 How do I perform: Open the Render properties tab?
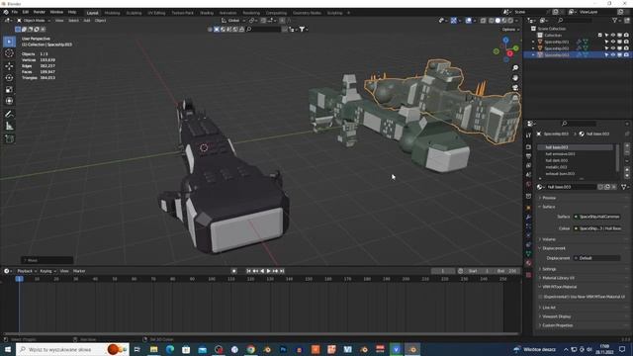click(528, 147)
